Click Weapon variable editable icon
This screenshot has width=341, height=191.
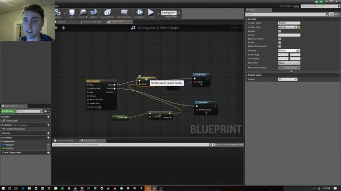coord(48,145)
